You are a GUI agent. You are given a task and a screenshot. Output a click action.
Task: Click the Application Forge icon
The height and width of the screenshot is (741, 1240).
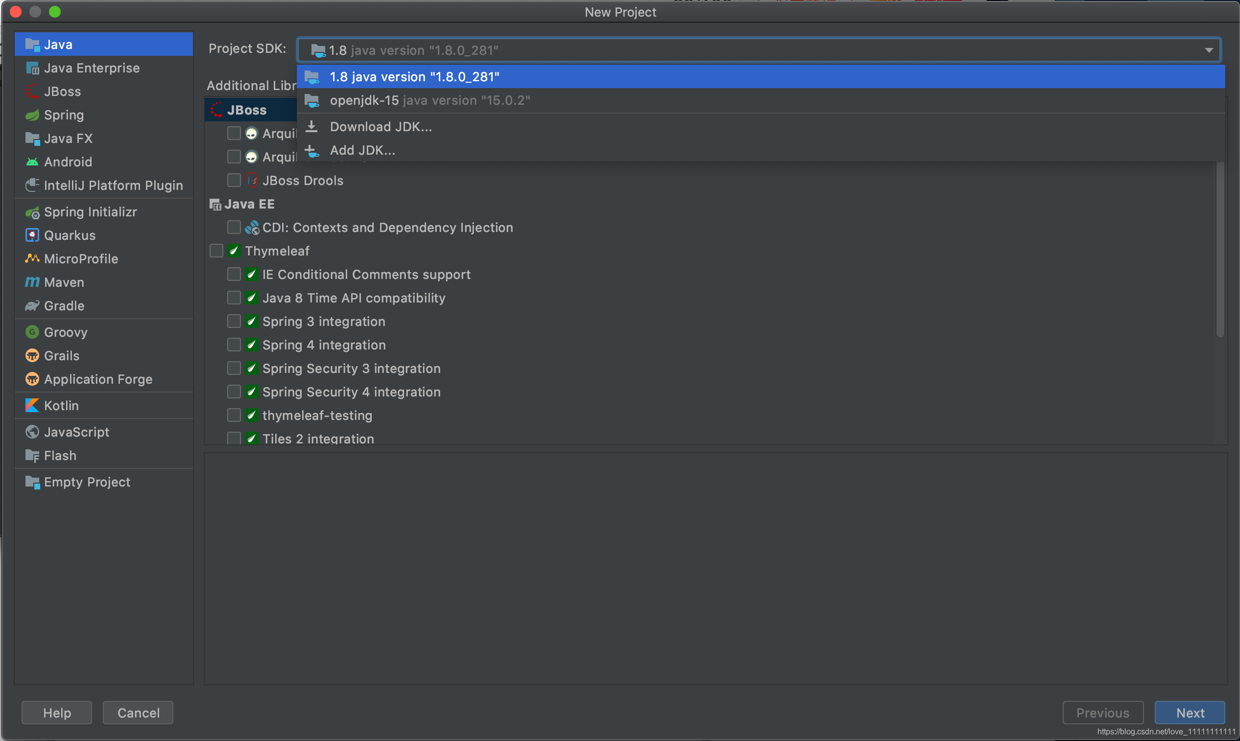tap(32, 379)
